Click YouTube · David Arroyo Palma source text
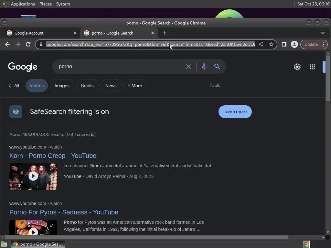331x248 pixels. pos(95,176)
